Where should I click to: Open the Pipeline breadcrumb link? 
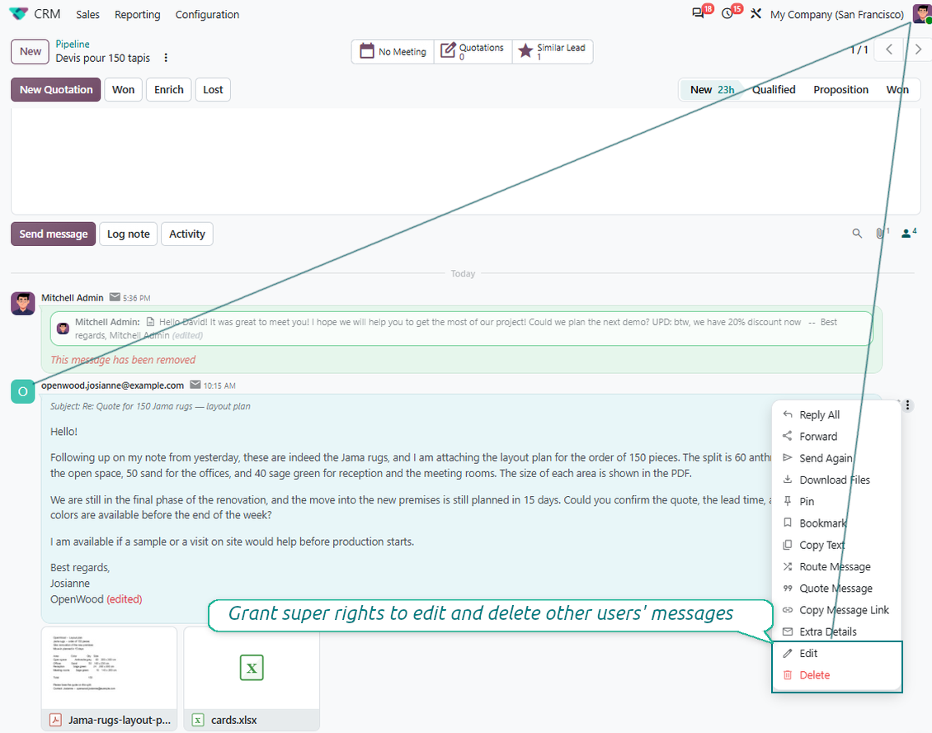tap(73, 44)
